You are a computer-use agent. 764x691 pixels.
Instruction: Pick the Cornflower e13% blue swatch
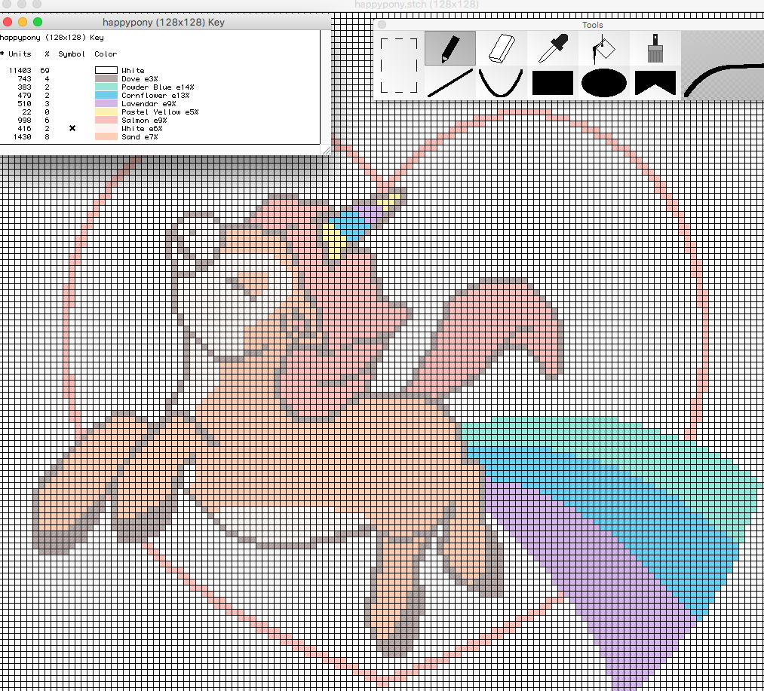[x=106, y=95]
